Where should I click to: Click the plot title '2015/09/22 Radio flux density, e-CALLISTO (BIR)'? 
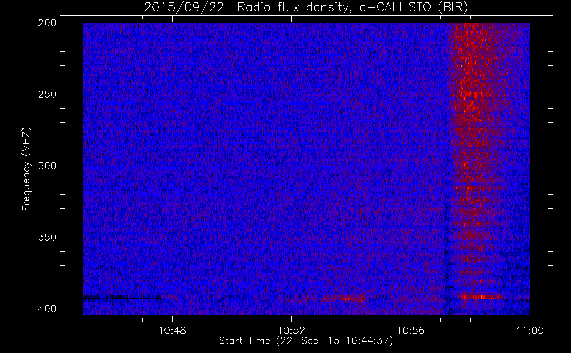click(306, 7)
